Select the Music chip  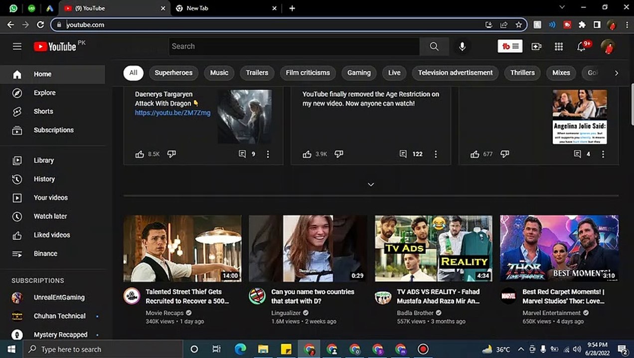point(219,73)
